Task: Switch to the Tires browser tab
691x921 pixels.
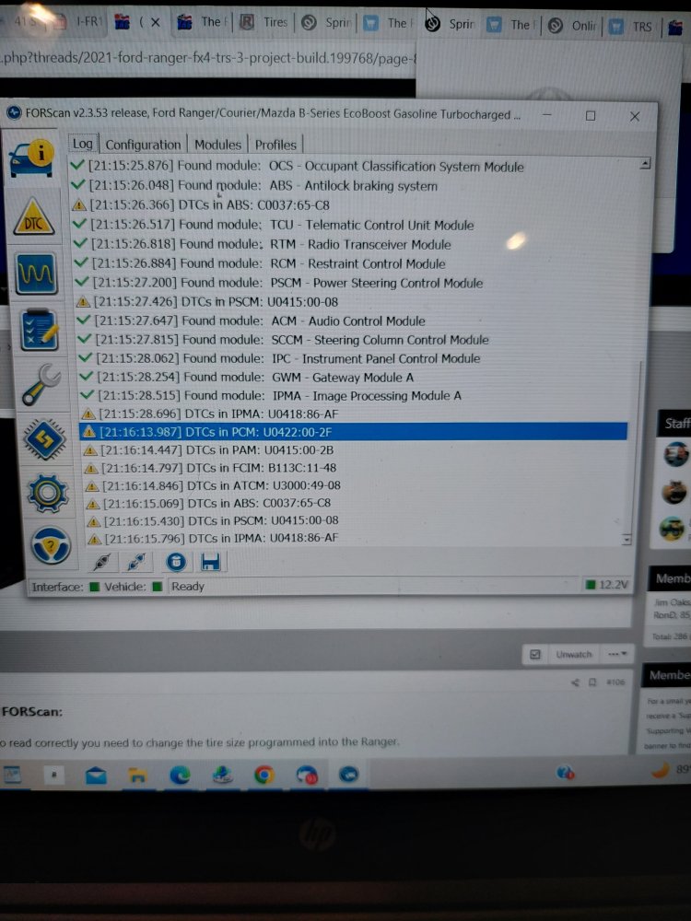Action: 264,22
